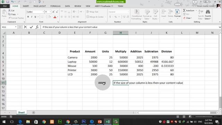Click the Name Box showing H11

(8, 27)
